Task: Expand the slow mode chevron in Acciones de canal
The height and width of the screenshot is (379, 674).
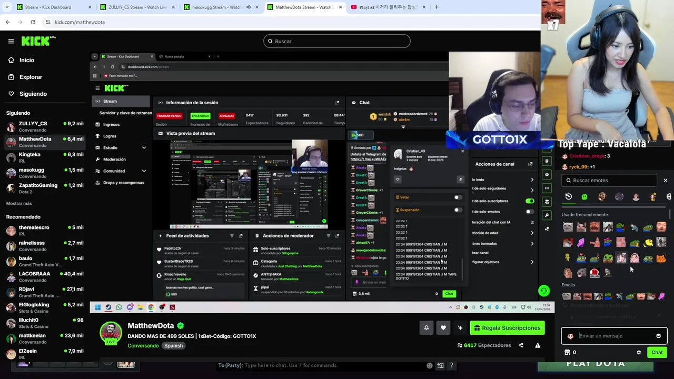Action: click(532, 180)
